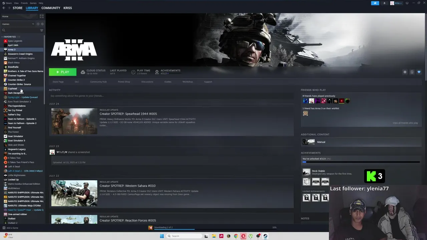The height and width of the screenshot is (240, 427).
Task: Open the uTorrent icon in the taskbar
Action: pos(251,236)
